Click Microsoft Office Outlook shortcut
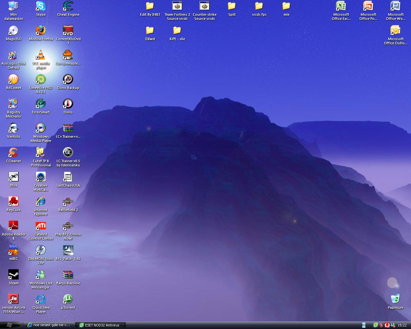Image resolution: width=411 pixels, height=329 pixels. 396,35
